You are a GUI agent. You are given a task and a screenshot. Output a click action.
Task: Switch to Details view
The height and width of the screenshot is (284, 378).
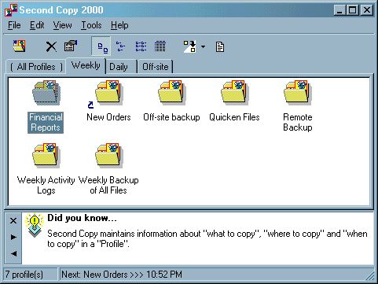[x=160, y=46]
